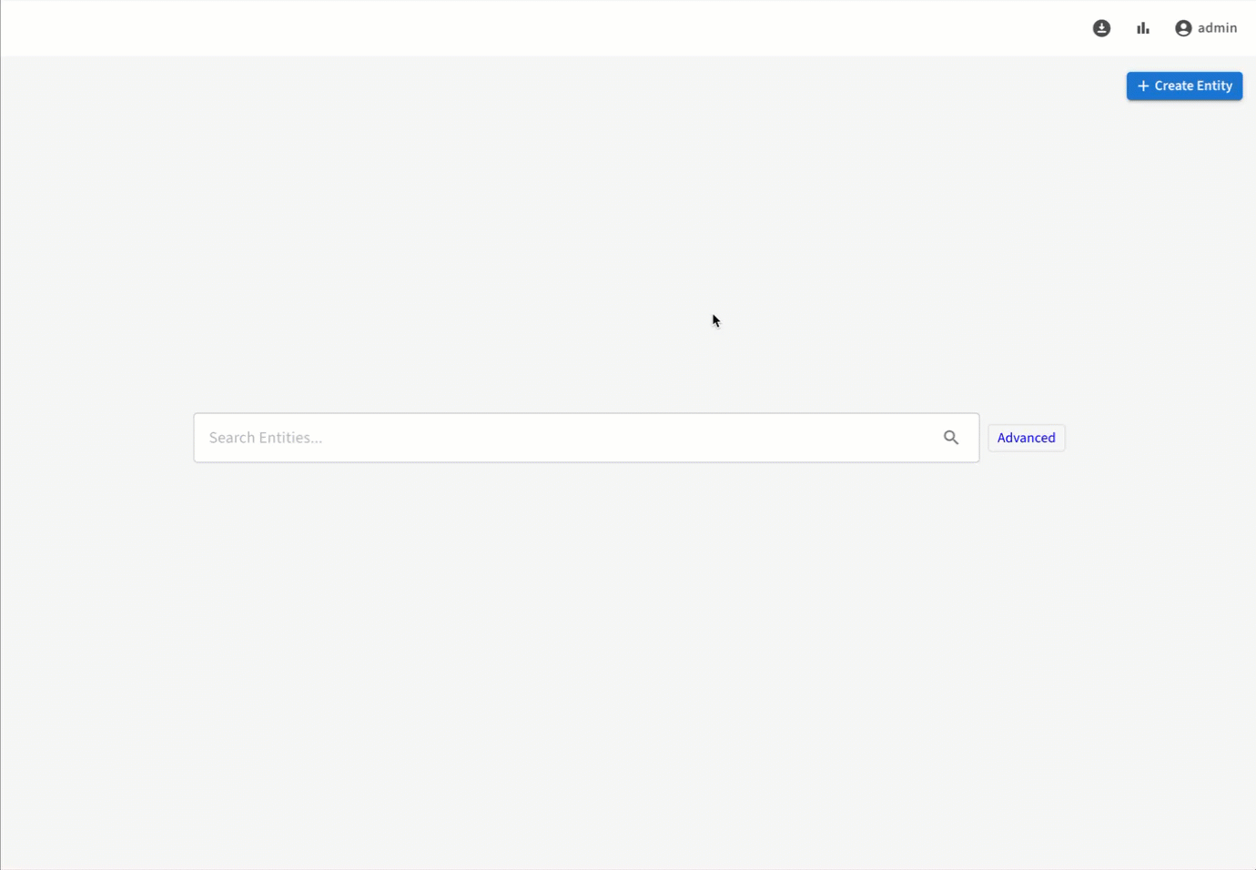The height and width of the screenshot is (870, 1256).
Task: Open Advanced search options
Action: 1026,438
